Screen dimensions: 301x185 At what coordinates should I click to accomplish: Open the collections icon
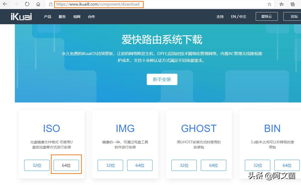(292, 4)
